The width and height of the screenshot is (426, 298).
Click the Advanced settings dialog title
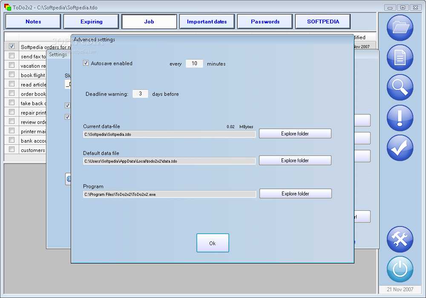click(x=94, y=40)
